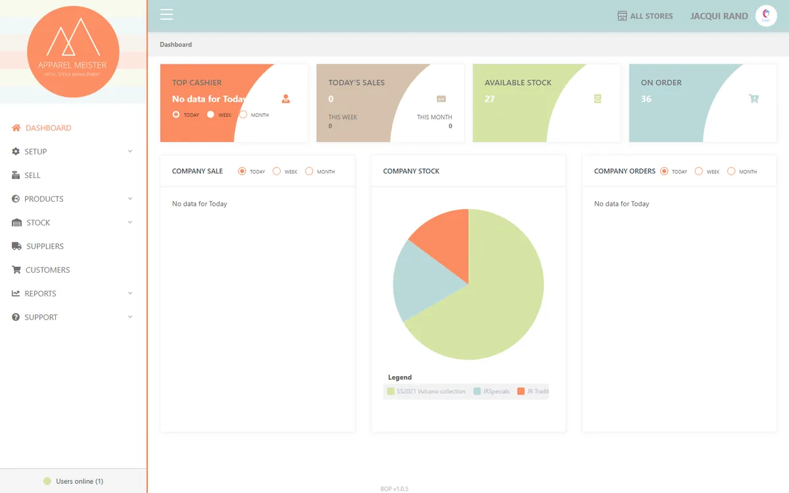The height and width of the screenshot is (493, 789).
Task: Click the ALL STORES selector text
Action: point(652,16)
